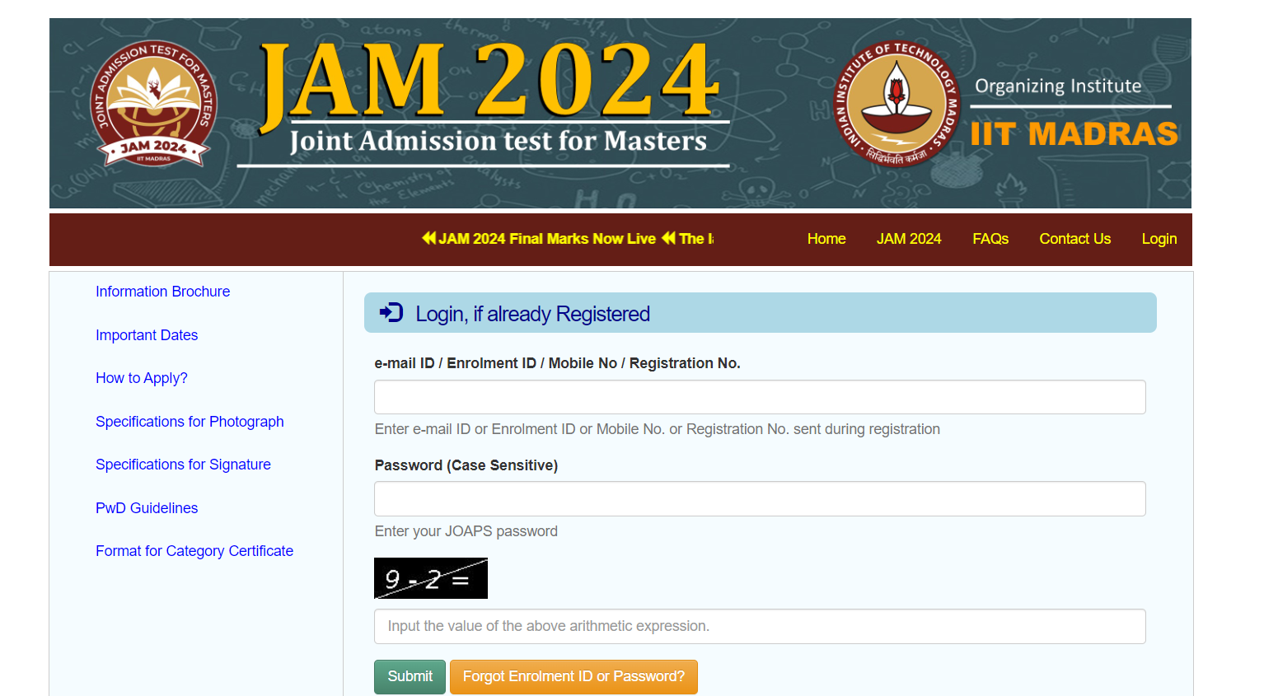The width and height of the screenshot is (1278, 696).
Task: Click the e-mail ID / Enrolment ID label
Action: (558, 363)
